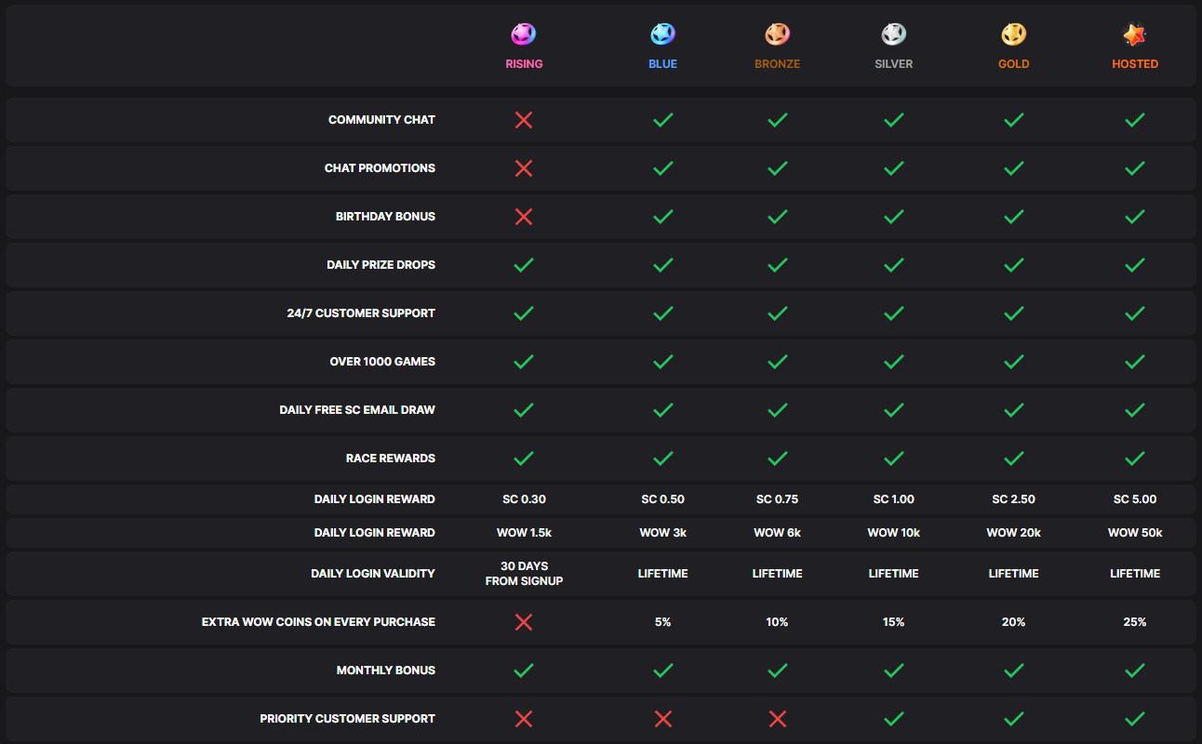Click the WOW 50k daily login value
This screenshot has width=1202, height=744.
(1135, 533)
